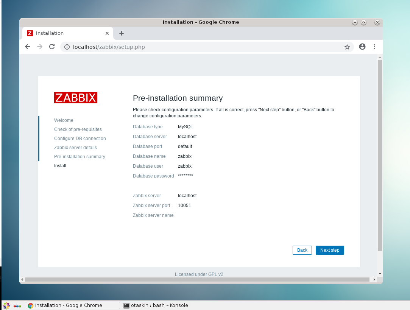Open the Chrome profile avatar
The height and width of the screenshot is (310, 410).
tap(362, 47)
